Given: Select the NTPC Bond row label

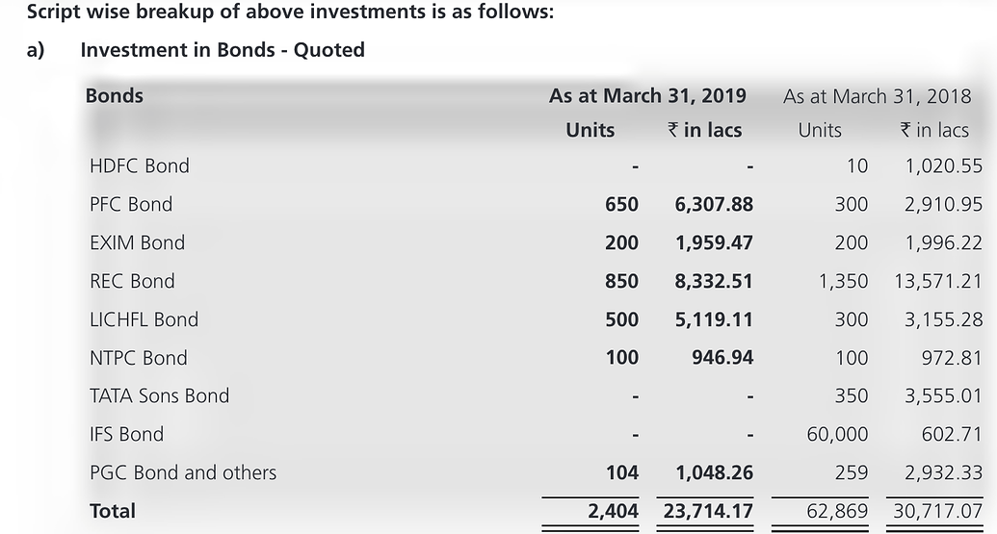Looking at the screenshot, I should click(x=138, y=358).
